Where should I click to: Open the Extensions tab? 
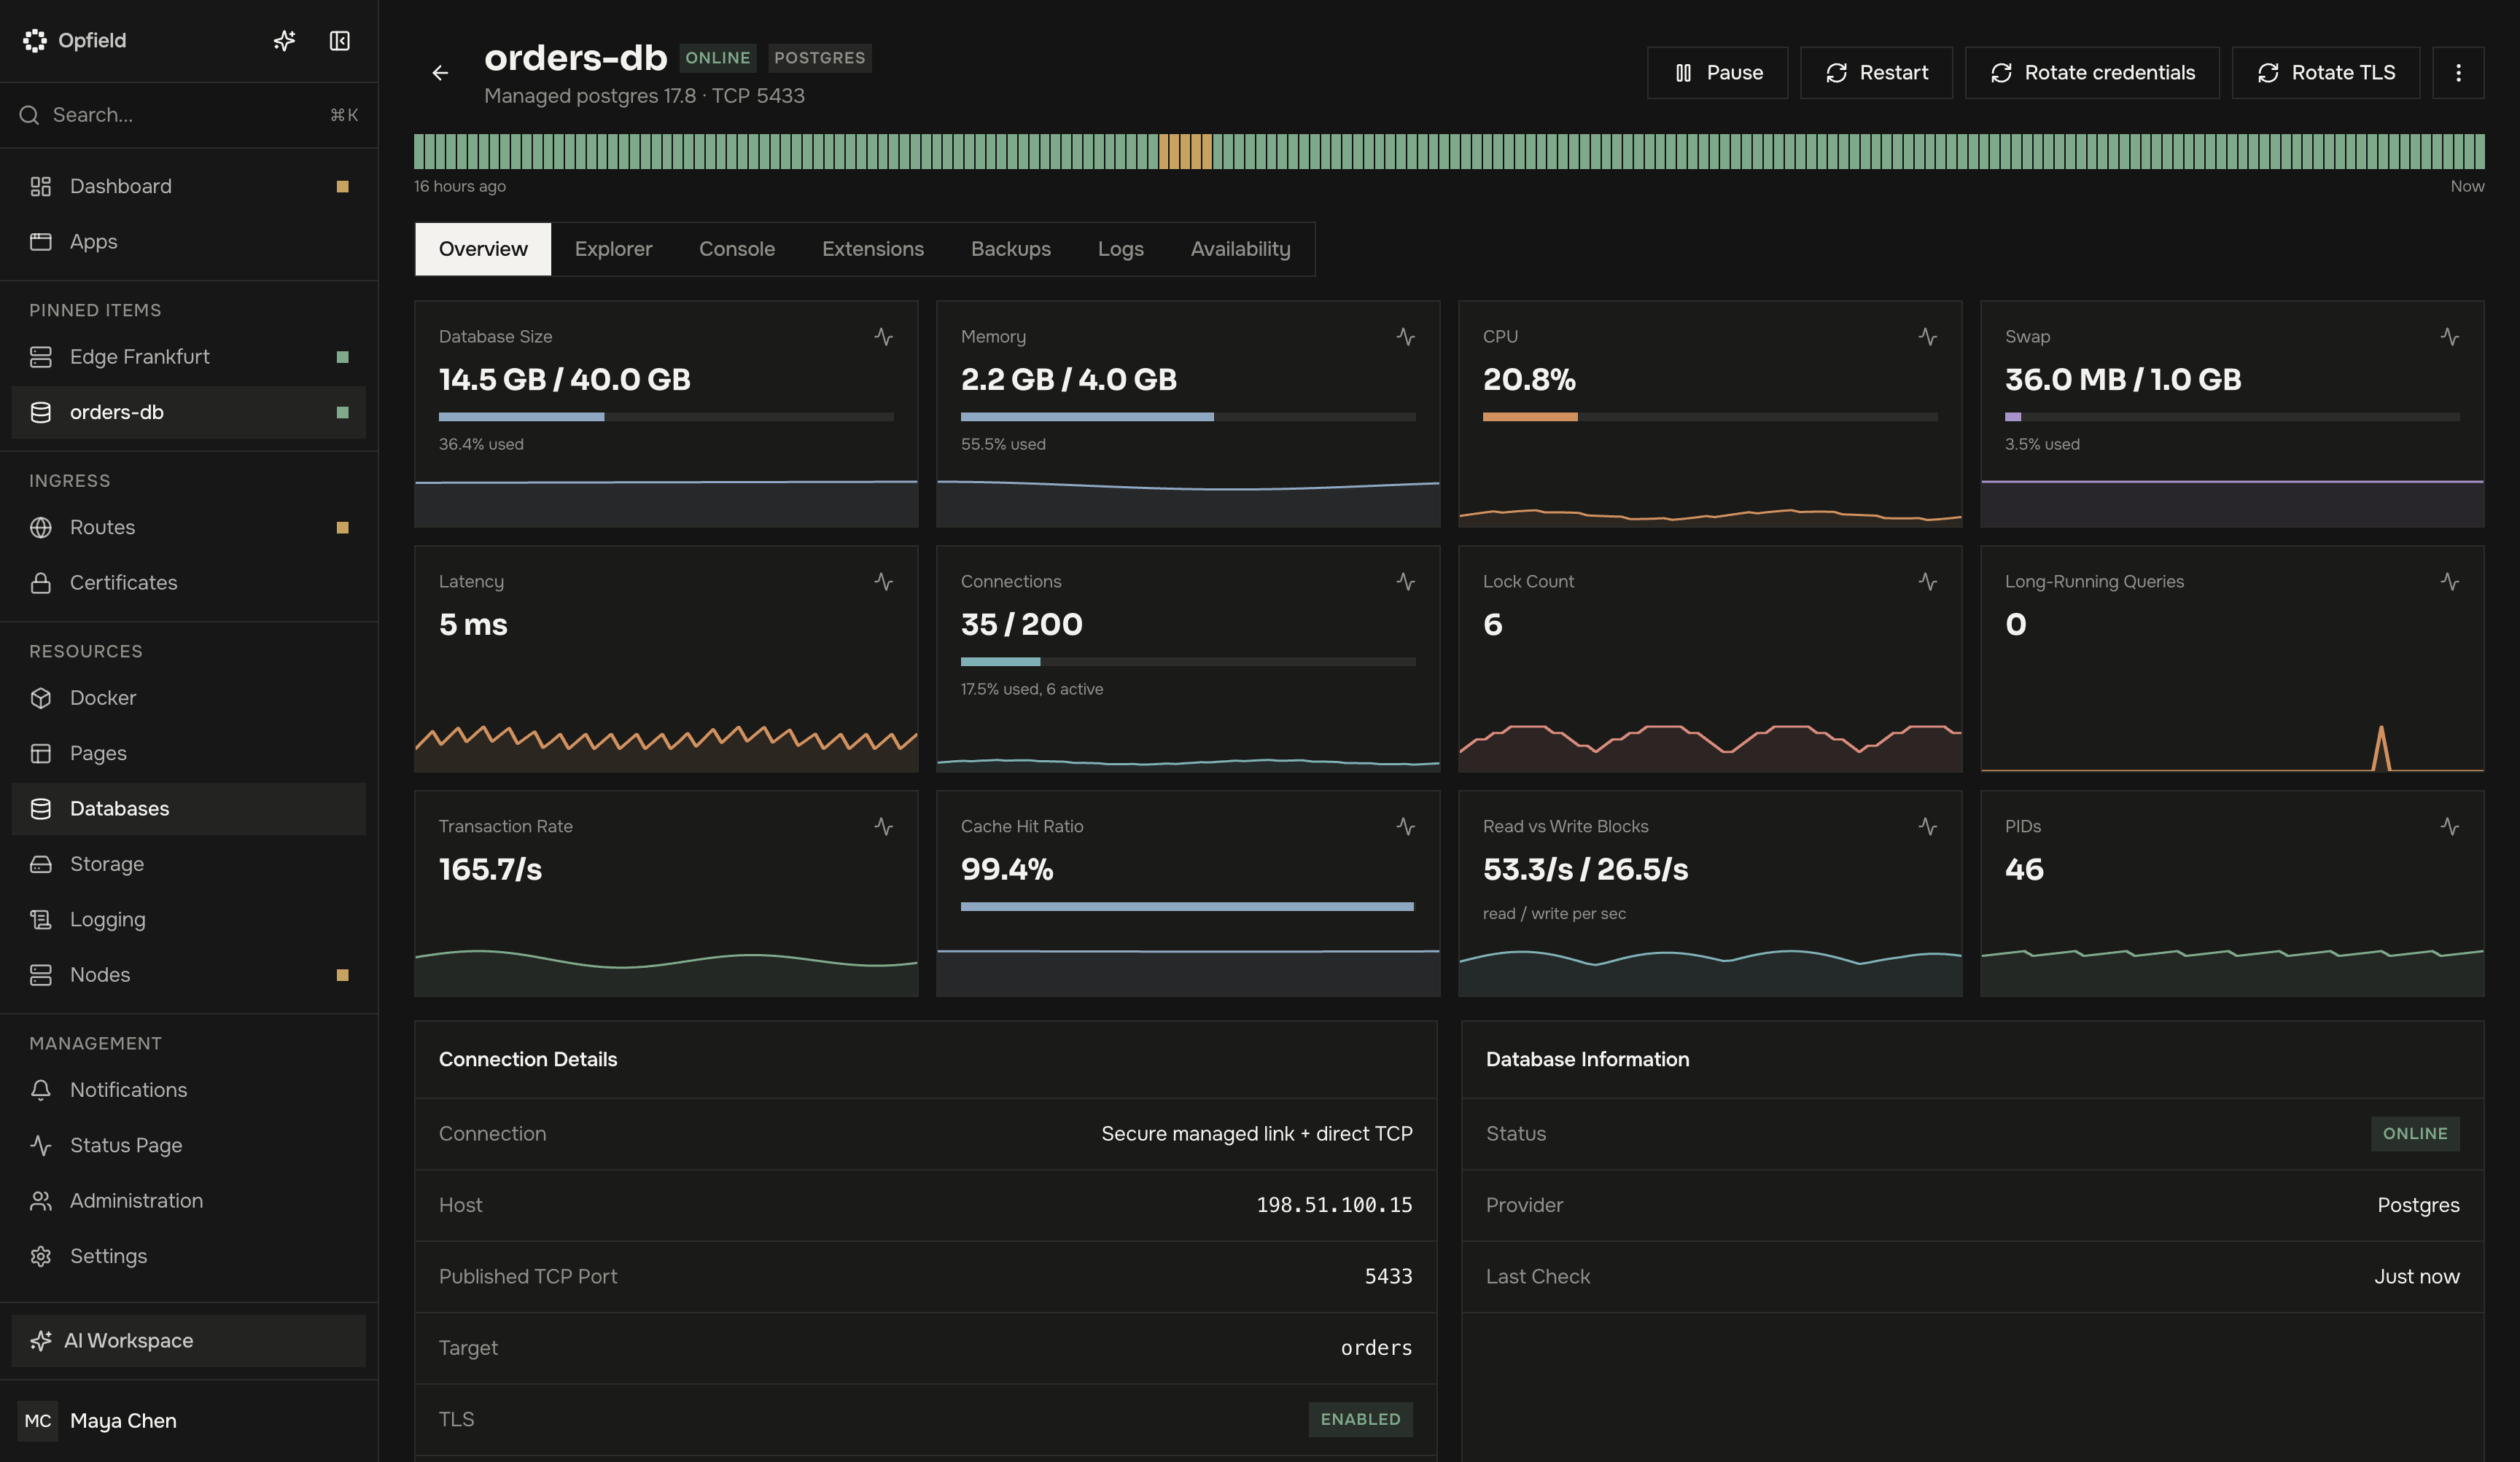tap(872, 249)
